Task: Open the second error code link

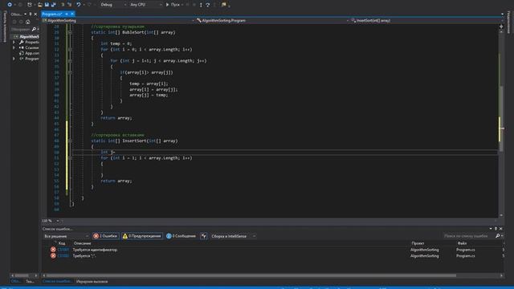Action: tap(63, 256)
